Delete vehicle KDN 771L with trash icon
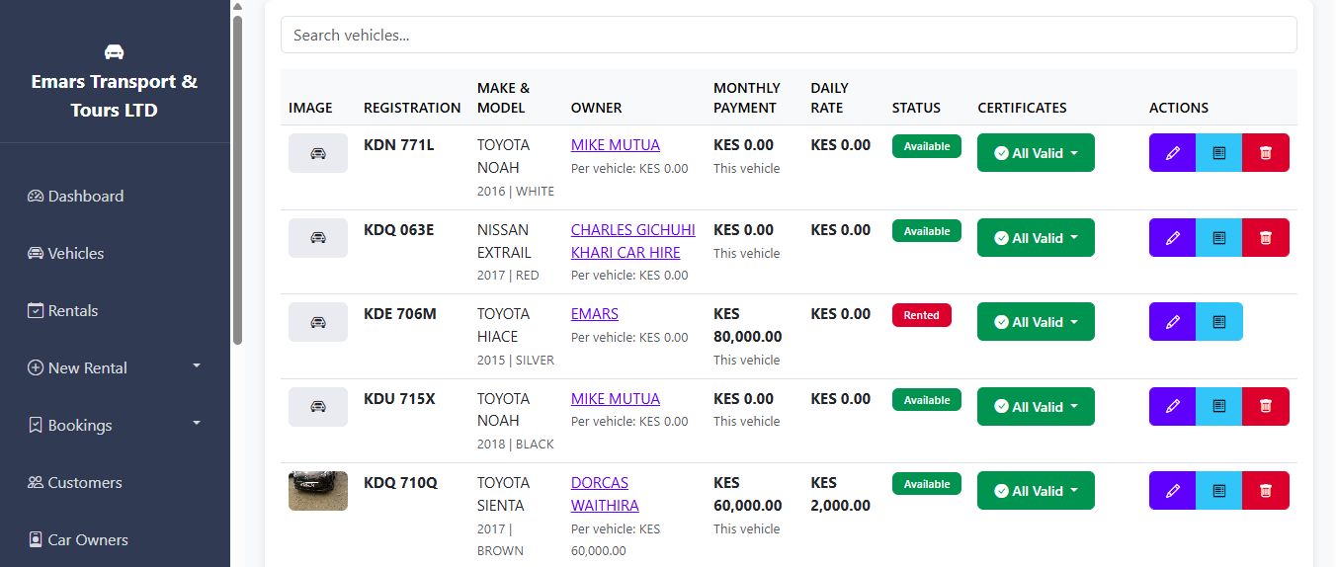1336x567 pixels. click(1266, 153)
